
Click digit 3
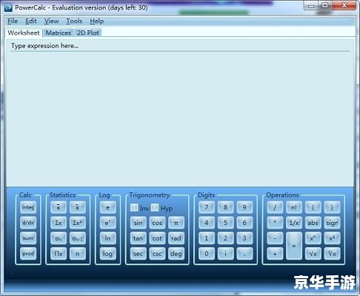tap(244, 238)
